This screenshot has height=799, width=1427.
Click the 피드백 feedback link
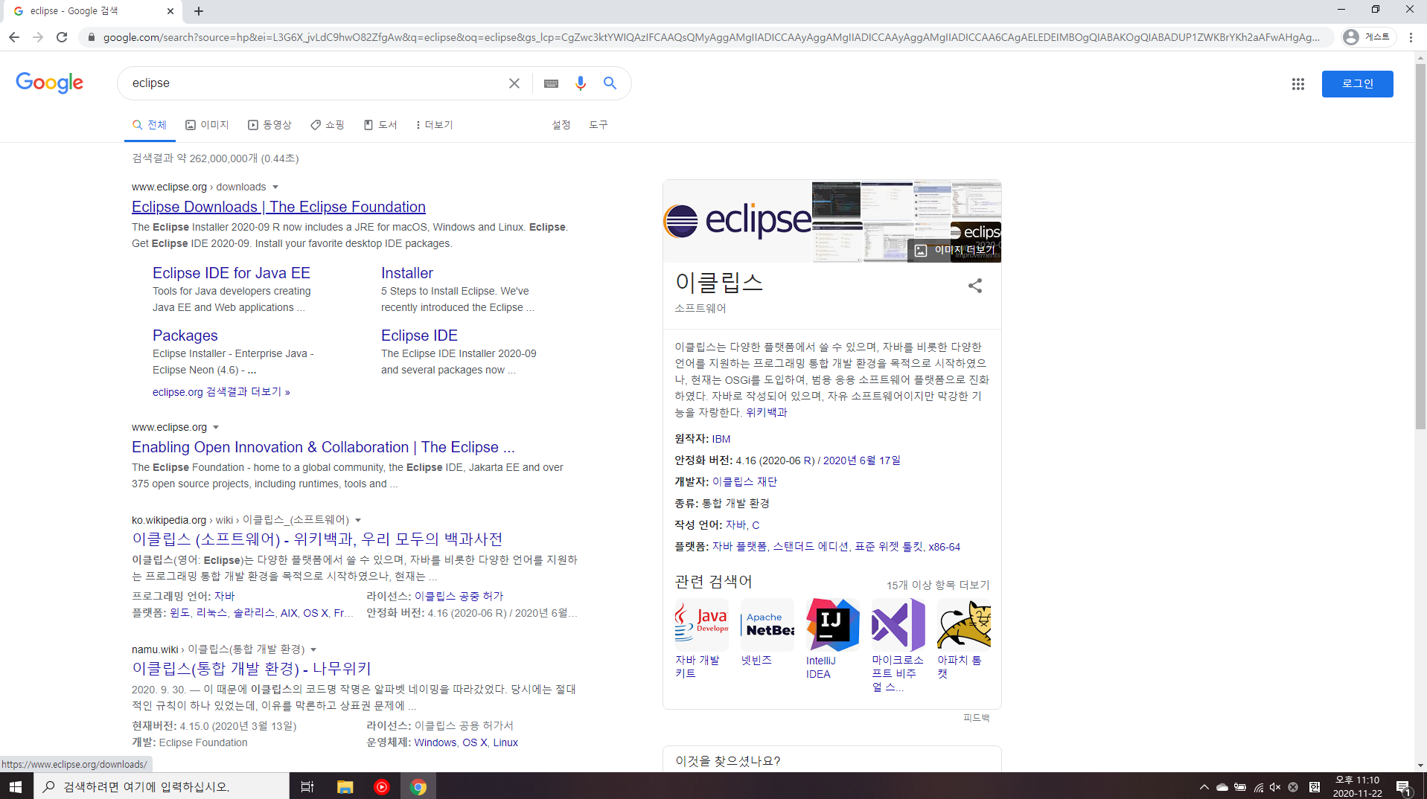976,718
